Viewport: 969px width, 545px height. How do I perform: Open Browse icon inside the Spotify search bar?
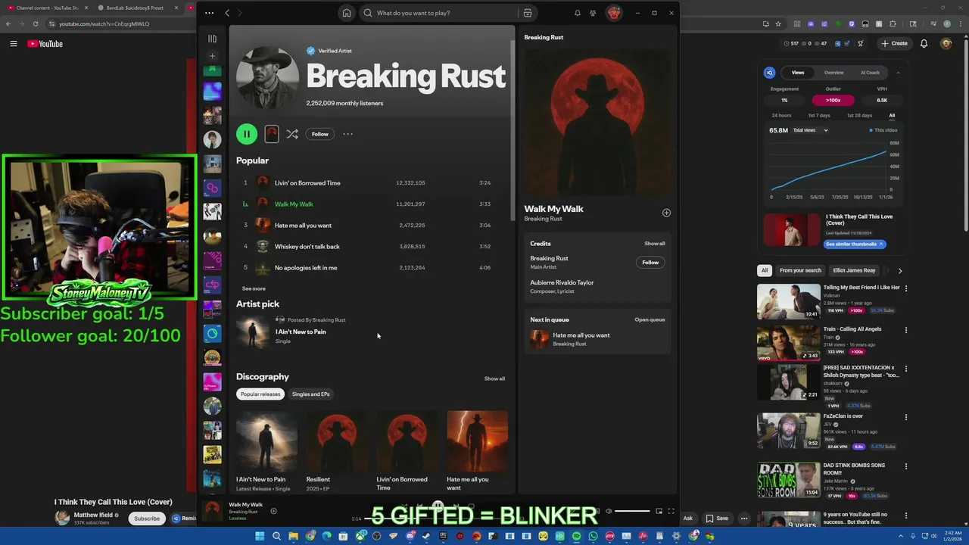(528, 13)
